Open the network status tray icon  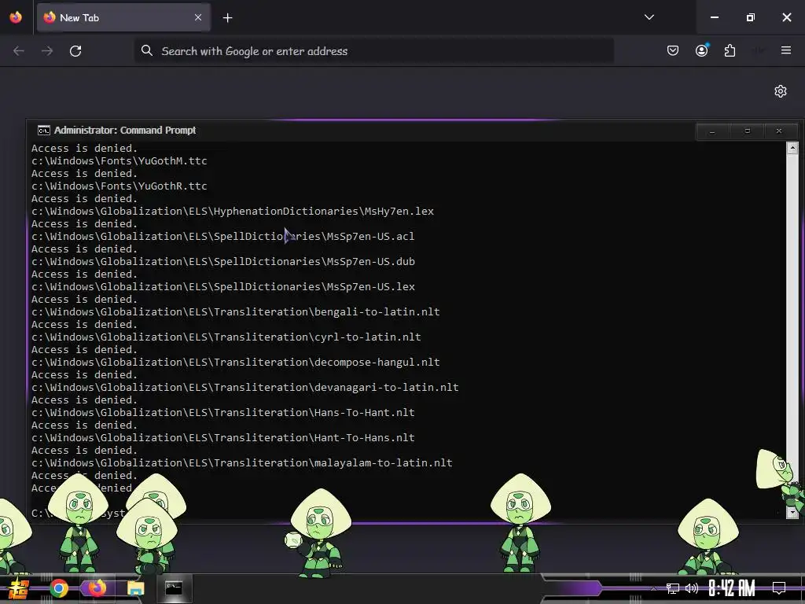[x=673, y=588]
